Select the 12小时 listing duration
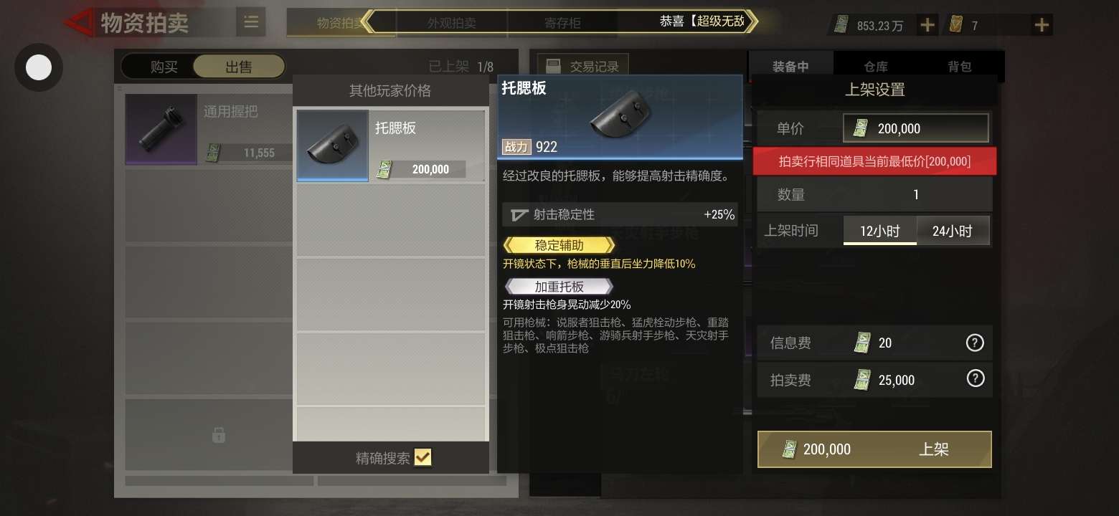The height and width of the screenshot is (516, 1119). 879,231
